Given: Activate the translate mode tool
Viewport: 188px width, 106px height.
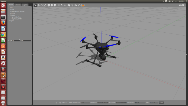Looking at the screenshot, I should point(39,5).
